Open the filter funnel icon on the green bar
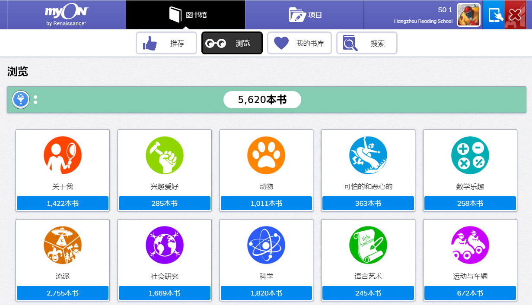 pyautogui.click(x=20, y=100)
